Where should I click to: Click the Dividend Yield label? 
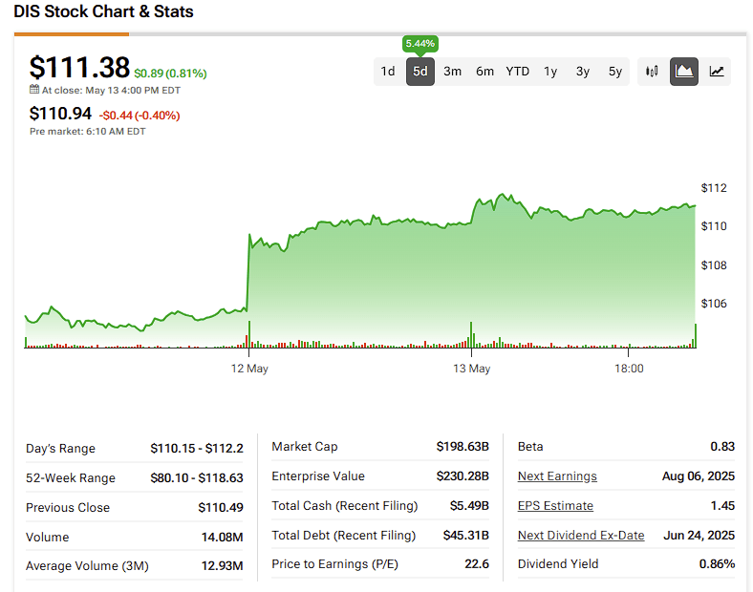[x=558, y=564]
